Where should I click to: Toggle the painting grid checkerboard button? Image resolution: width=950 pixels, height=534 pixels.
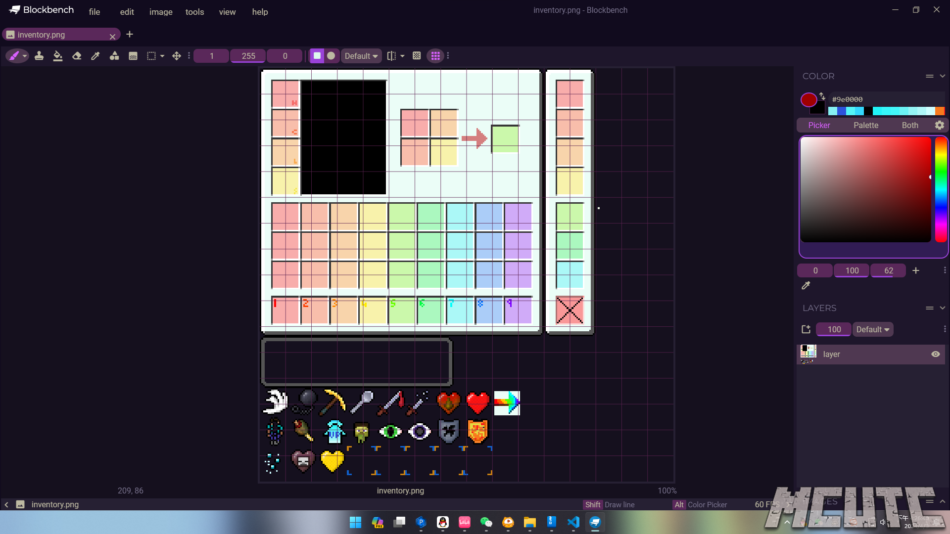pyautogui.click(x=417, y=56)
